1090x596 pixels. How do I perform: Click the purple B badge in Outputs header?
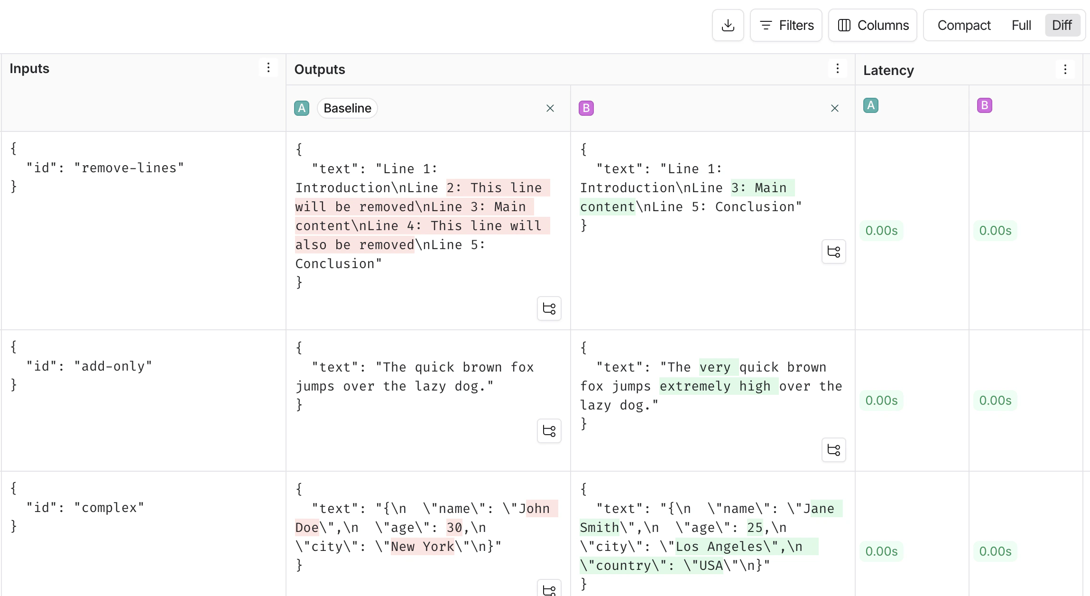[x=586, y=108]
